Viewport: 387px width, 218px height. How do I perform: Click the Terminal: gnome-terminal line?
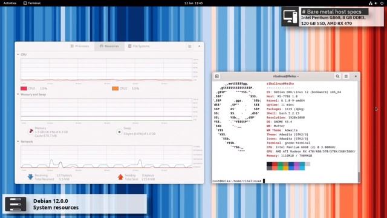point(288,143)
